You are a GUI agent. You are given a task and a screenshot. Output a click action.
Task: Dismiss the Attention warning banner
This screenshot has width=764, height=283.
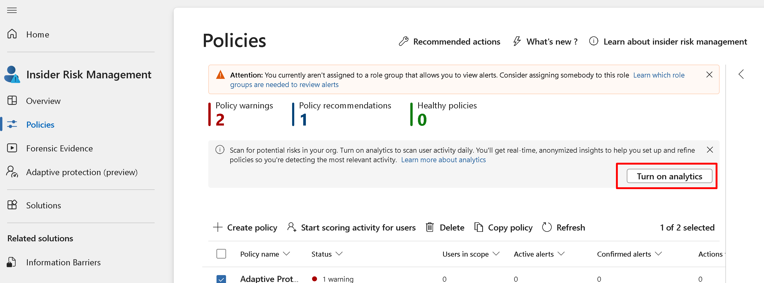[709, 75]
